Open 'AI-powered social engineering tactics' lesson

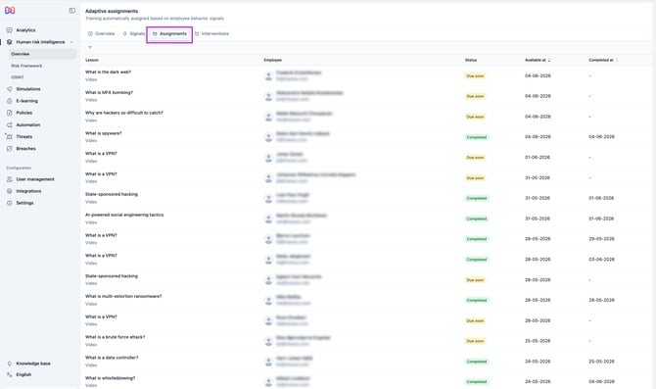pyautogui.click(x=124, y=215)
